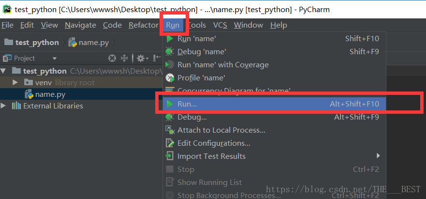
Task: Open the VCS menu
Action: click(220, 25)
